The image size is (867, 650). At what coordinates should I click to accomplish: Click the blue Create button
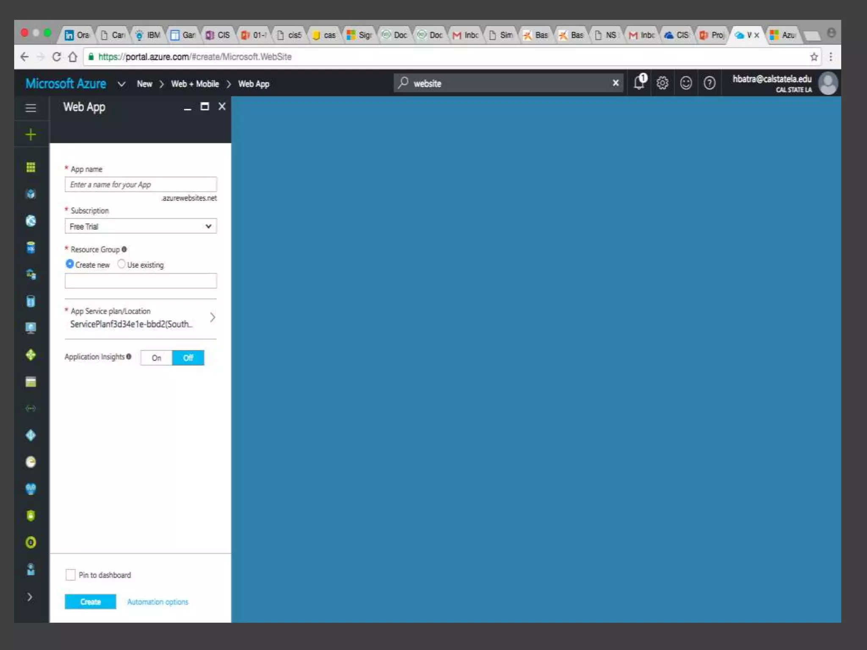[90, 601]
